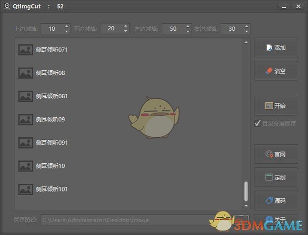Screen dimensions: 308x235
Task: Open the 源码 source code button
Action: pyautogui.click(x=276, y=201)
